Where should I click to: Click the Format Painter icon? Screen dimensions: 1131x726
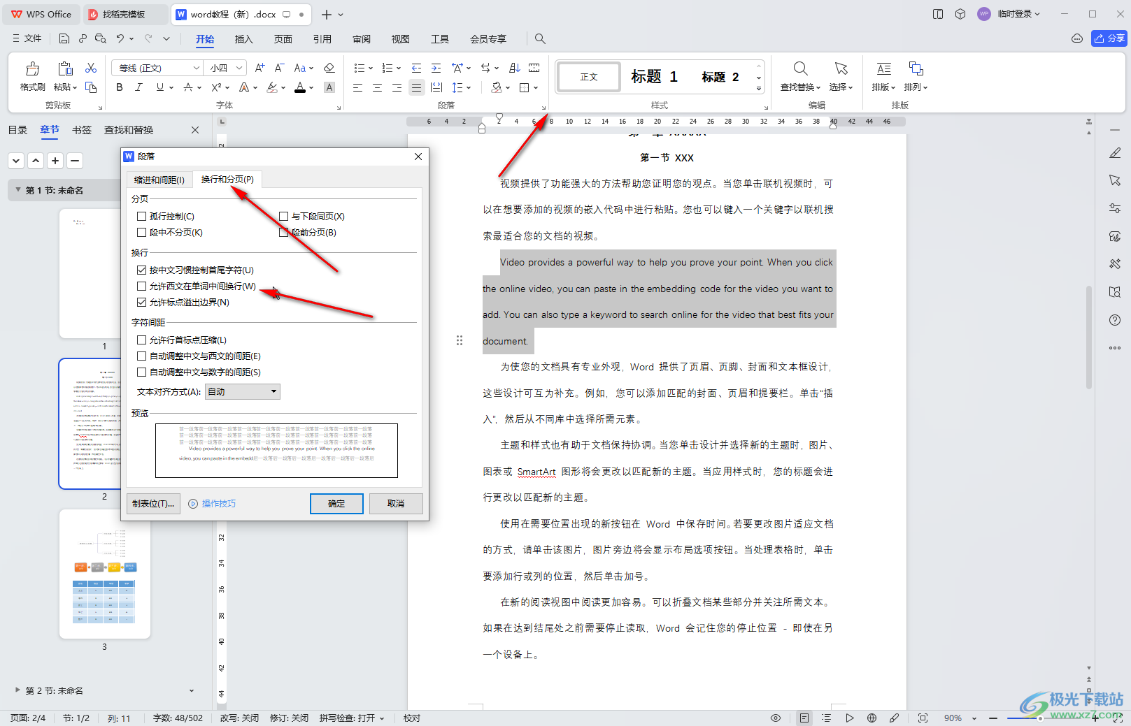coord(33,68)
